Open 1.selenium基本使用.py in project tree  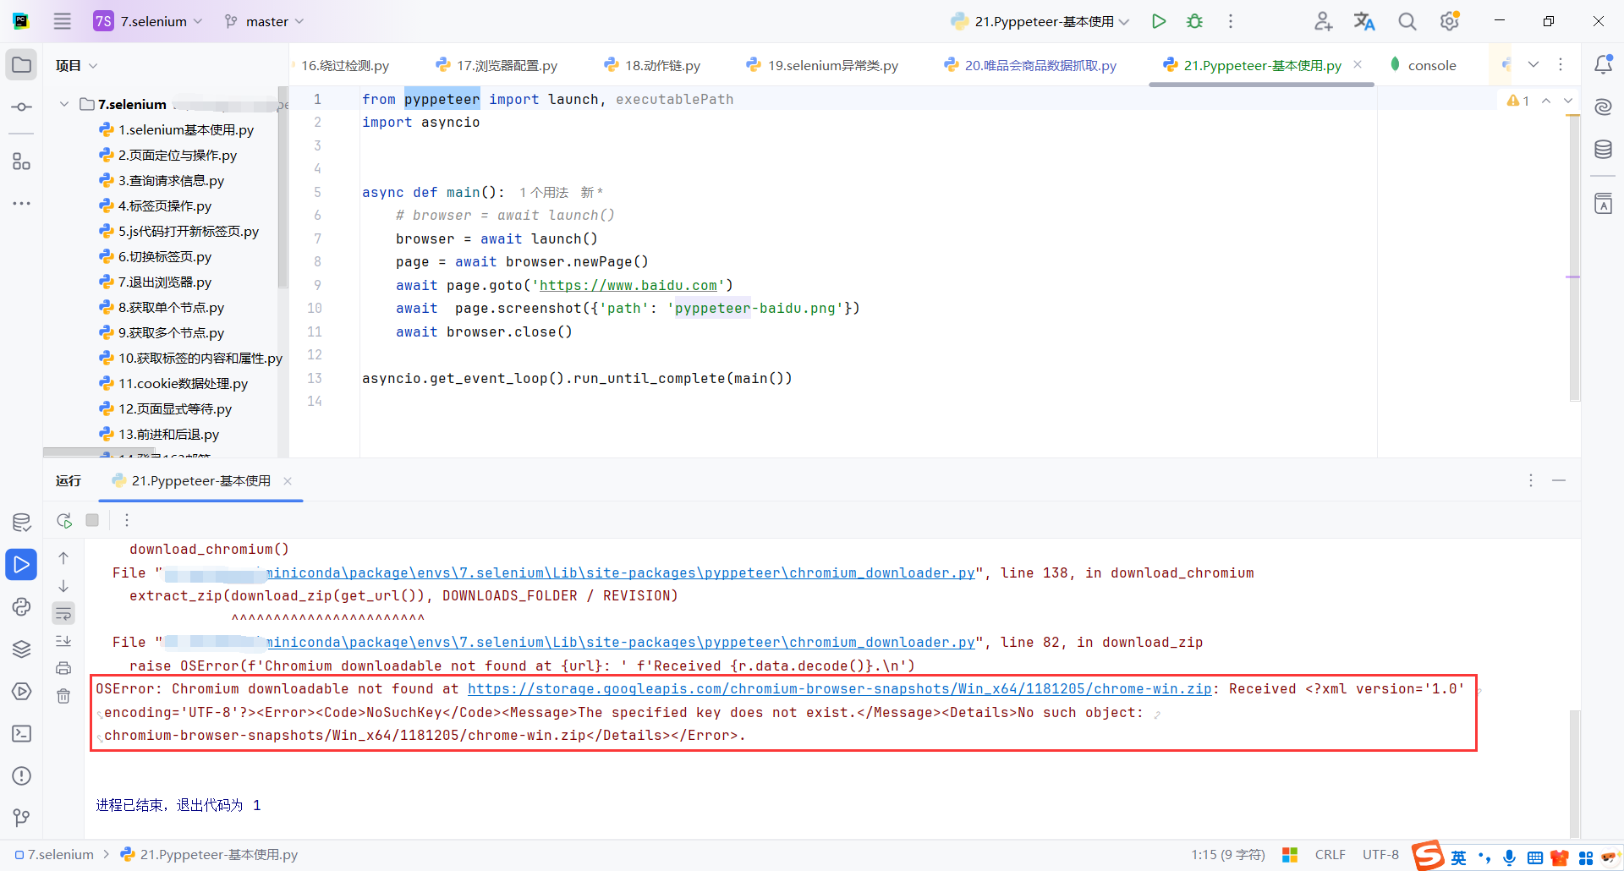pyautogui.click(x=176, y=130)
